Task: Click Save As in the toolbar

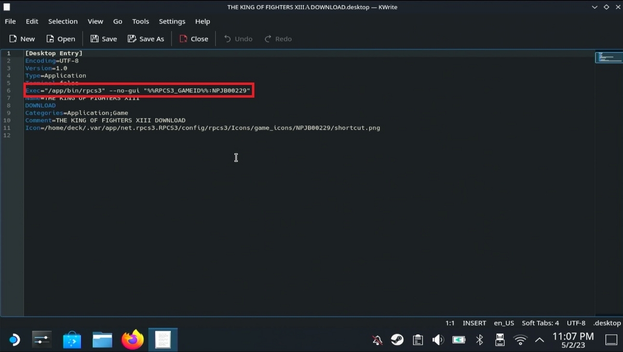Action: pyautogui.click(x=146, y=39)
